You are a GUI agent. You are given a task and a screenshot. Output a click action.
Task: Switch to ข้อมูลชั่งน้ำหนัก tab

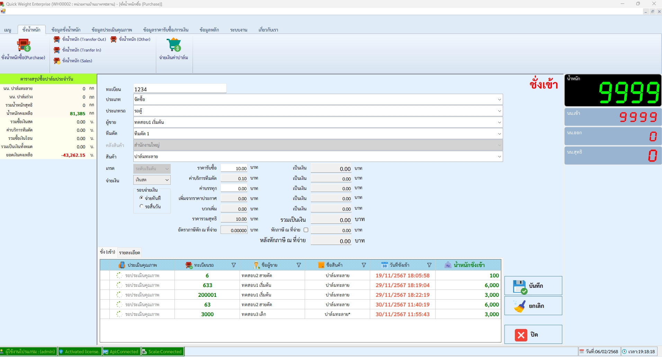(x=66, y=30)
